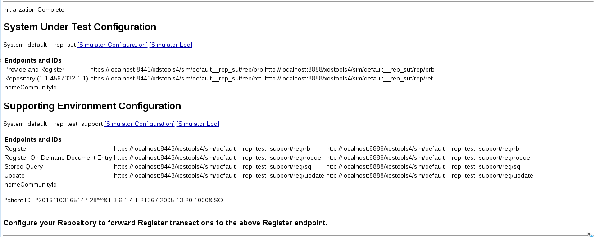Click the Repository (1.1.4567332.1.1) row label

pos(46,79)
